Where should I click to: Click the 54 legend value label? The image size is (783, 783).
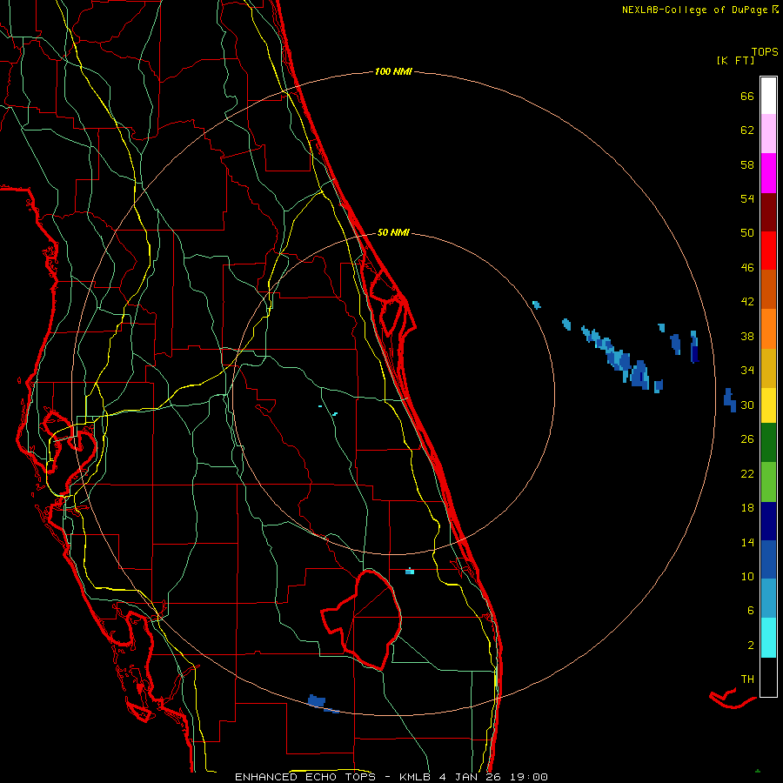pyautogui.click(x=747, y=198)
